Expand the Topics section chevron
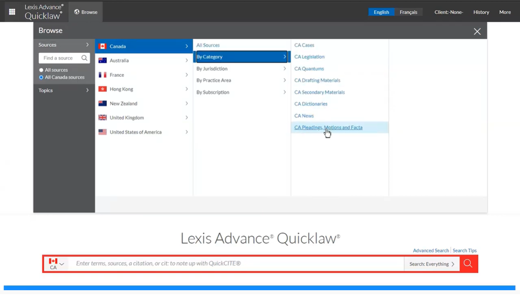 [87, 90]
